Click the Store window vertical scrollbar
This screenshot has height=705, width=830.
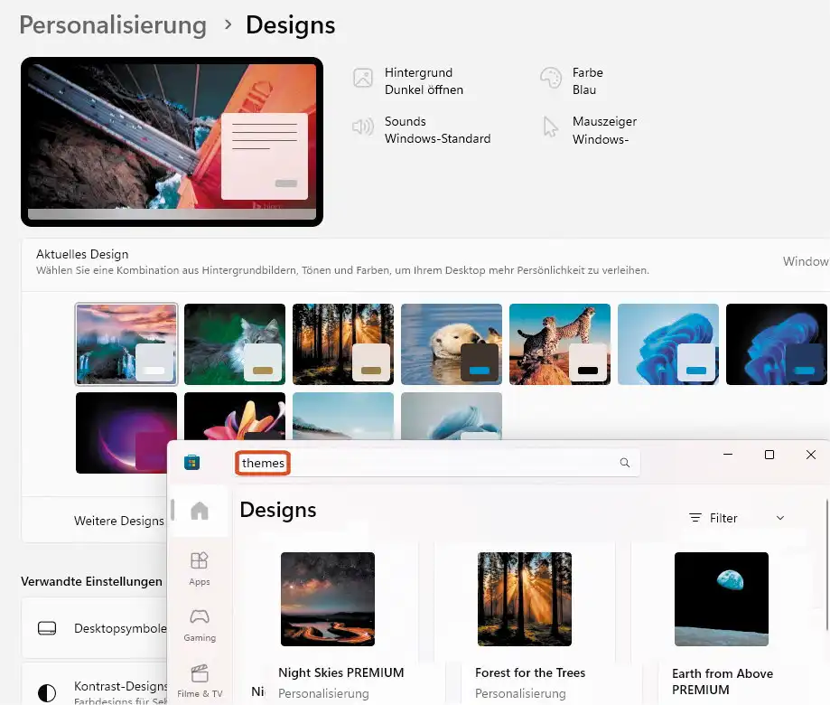(x=826, y=565)
